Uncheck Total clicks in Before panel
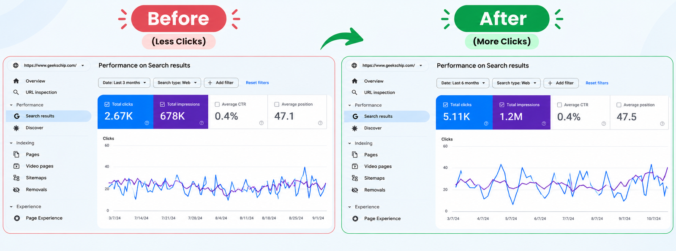 point(107,104)
